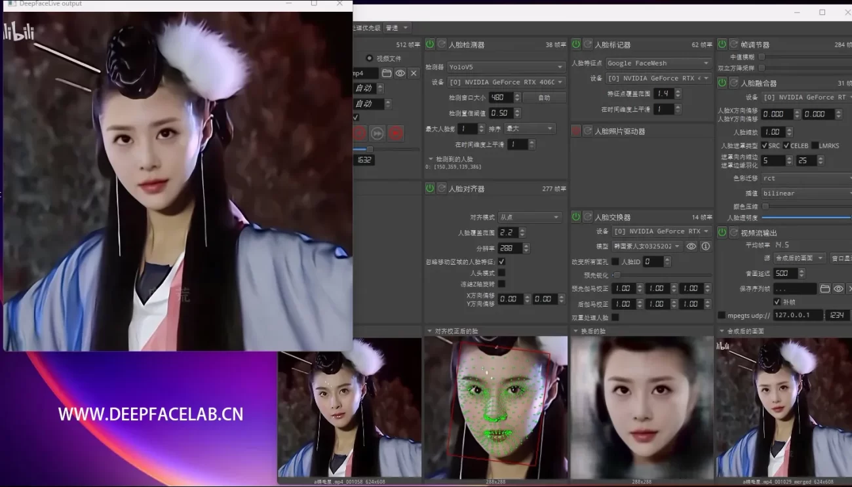Open 插值 bilinear dropdown
This screenshot has height=487, width=852.
pos(806,193)
